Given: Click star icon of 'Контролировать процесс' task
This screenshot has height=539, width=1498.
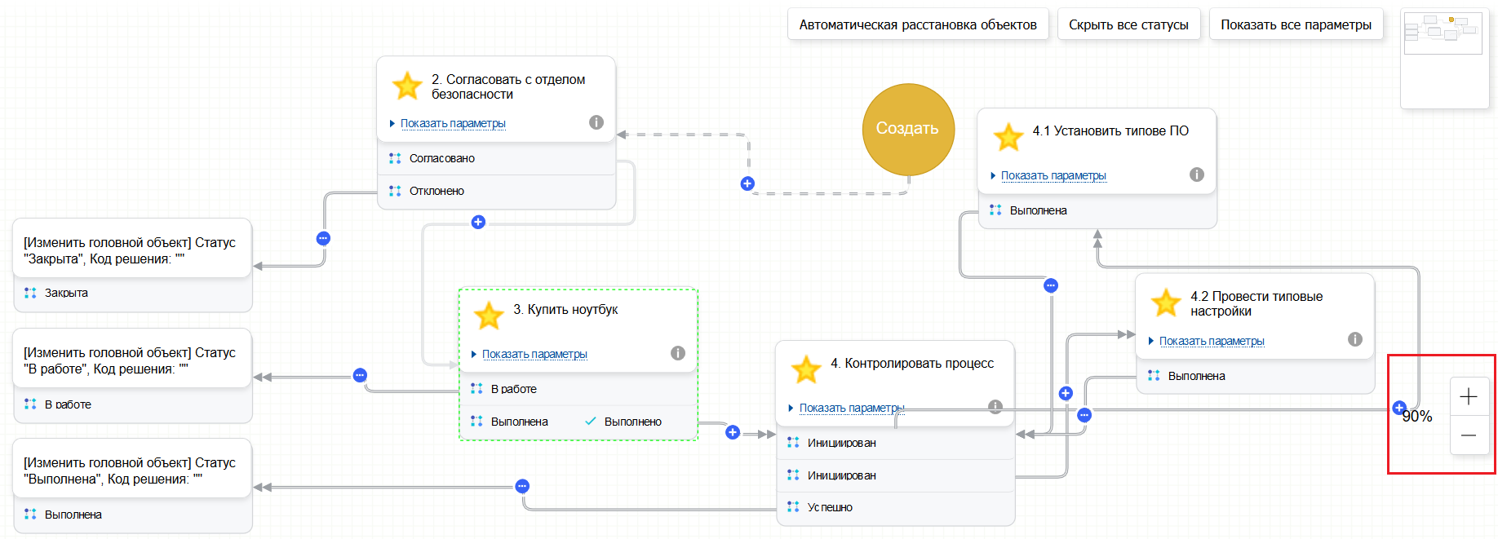Looking at the screenshot, I should 806,369.
